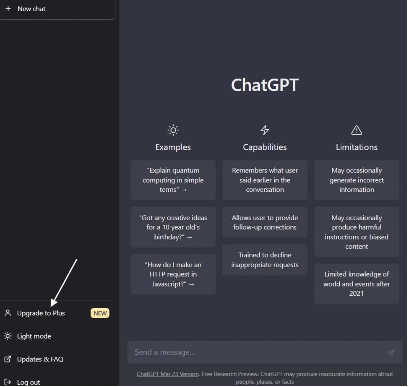The image size is (408, 387).
Task: Click the lightning bolt icon above Capabilities
Action: [265, 130]
